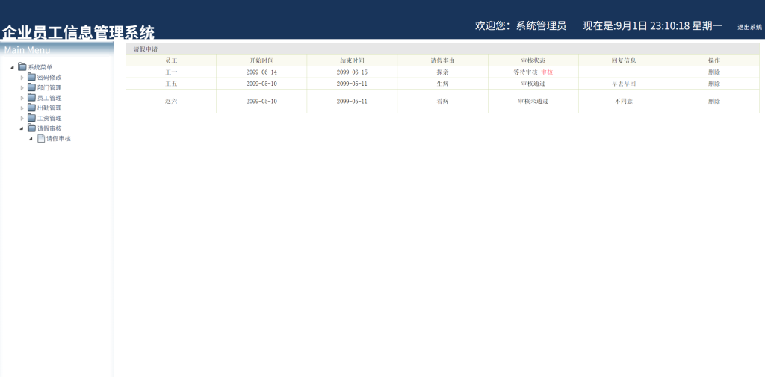Delete the leave request of 王一

pyautogui.click(x=714, y=72)
